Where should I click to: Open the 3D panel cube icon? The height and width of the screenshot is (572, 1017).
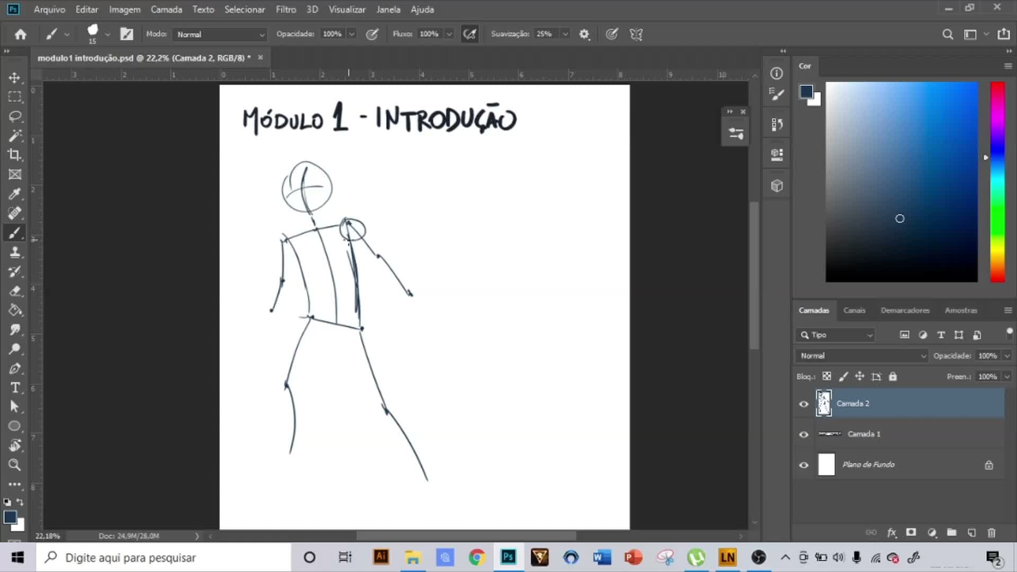coord(777,186)
